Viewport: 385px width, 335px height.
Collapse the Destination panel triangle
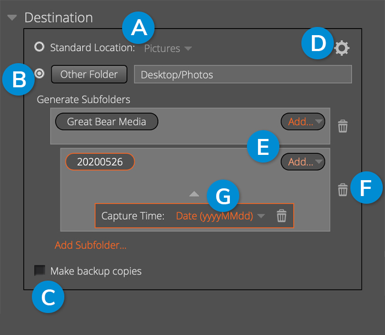click(x=12, y=18)
